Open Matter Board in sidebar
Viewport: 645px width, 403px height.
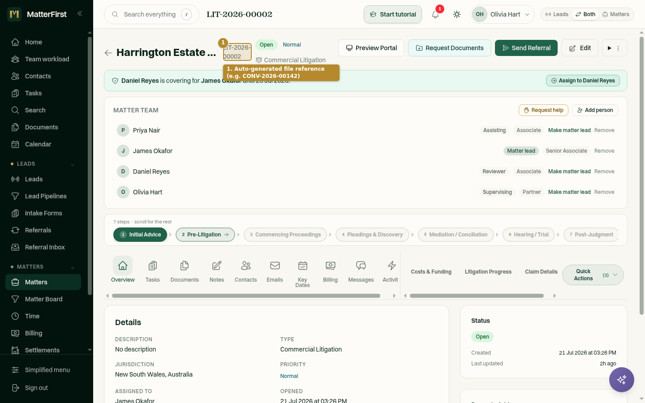43,299
